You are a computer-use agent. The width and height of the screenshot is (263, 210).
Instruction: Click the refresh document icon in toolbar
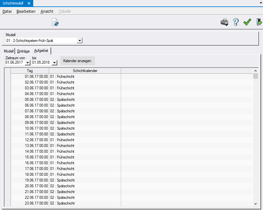(x=55, y=22)
